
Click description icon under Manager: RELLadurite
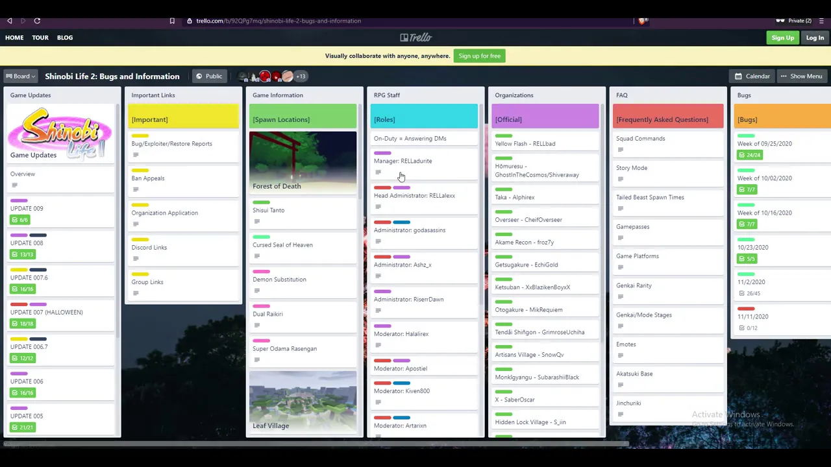click(378, 172)
